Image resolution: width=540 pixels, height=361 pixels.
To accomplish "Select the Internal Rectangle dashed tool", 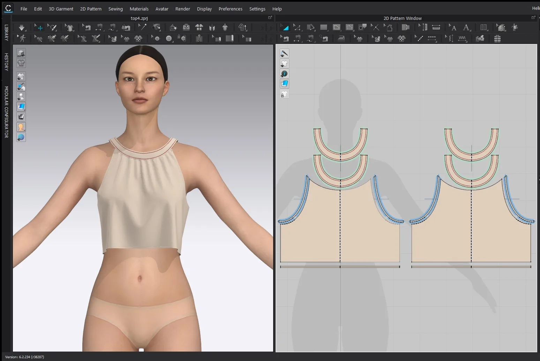I will tap(350, 28).
